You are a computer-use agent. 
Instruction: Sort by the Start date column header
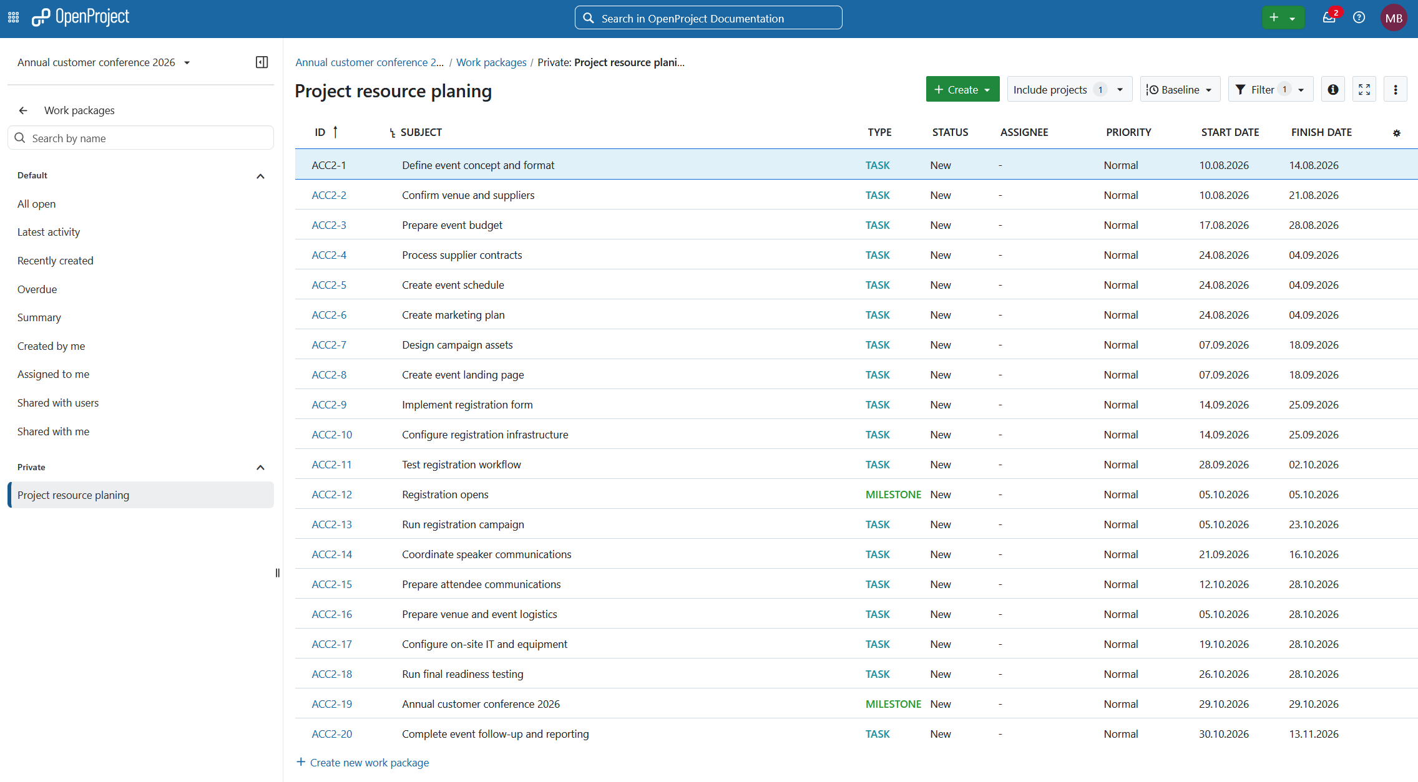[x=1230, y=132]
